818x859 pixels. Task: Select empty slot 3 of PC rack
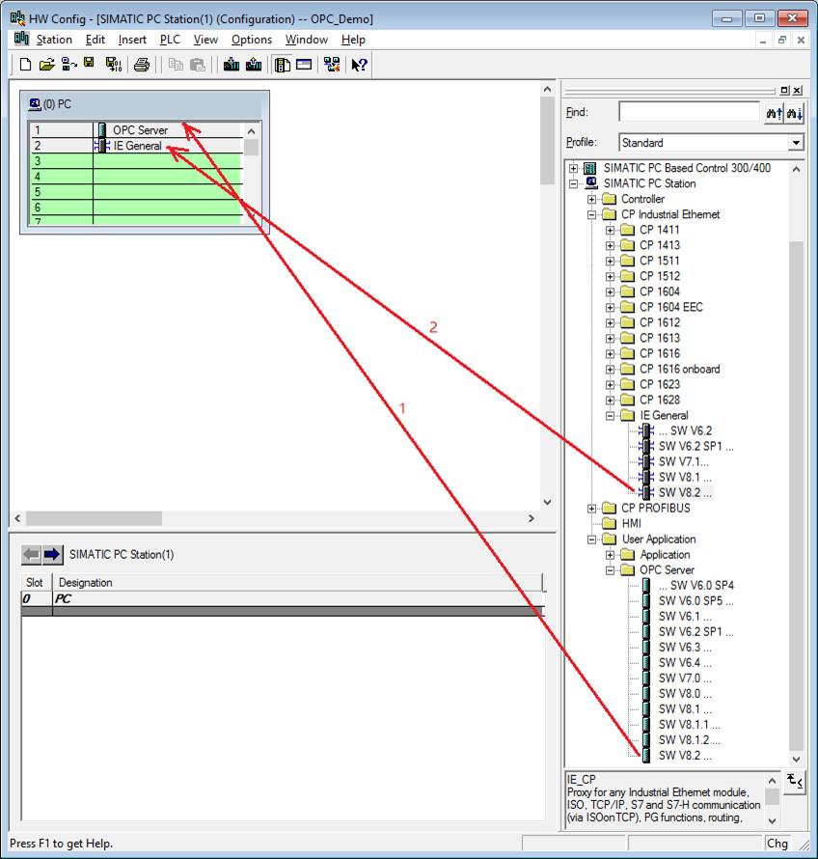(x=135, y=161)
